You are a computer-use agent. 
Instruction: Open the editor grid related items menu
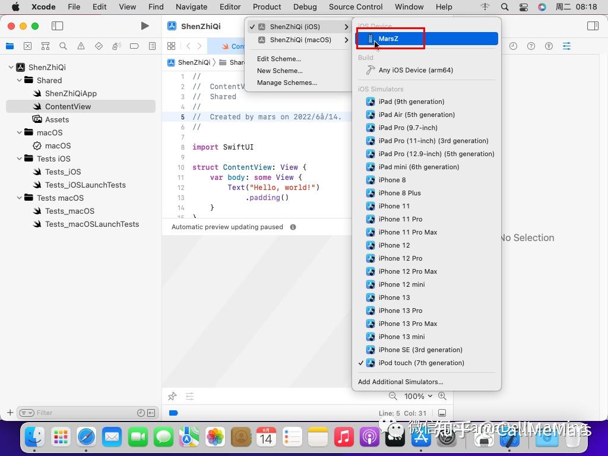171,46
